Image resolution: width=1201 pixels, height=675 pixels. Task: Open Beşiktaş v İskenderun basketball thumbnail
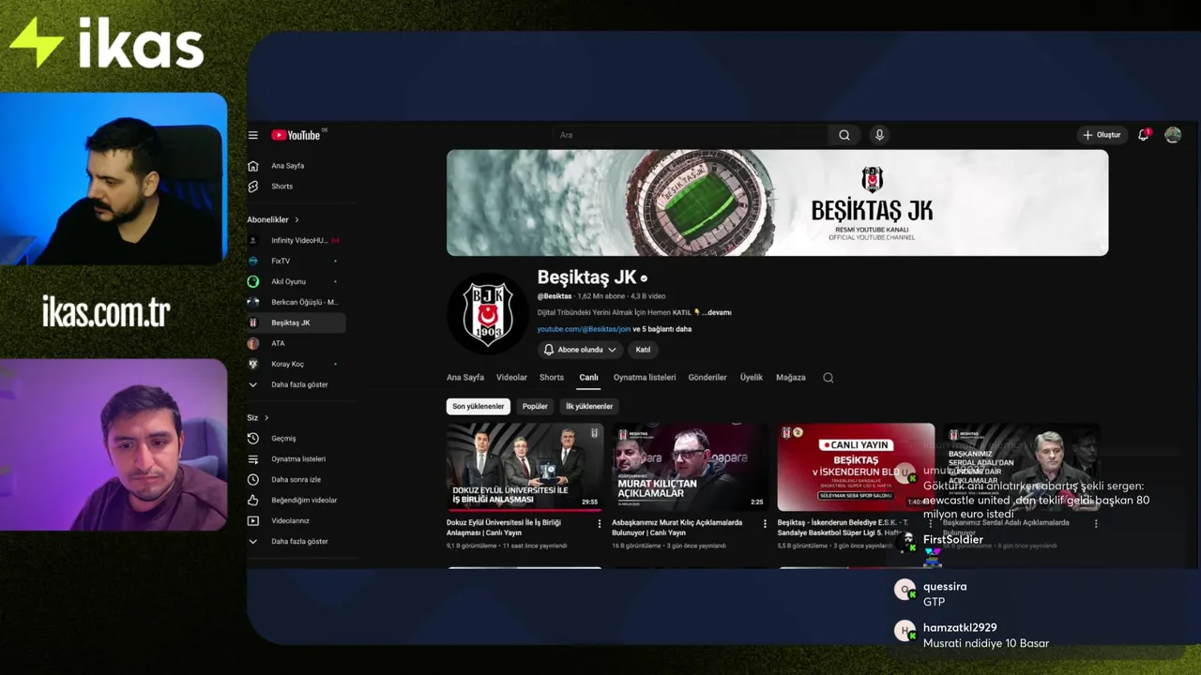coord(856,467)
